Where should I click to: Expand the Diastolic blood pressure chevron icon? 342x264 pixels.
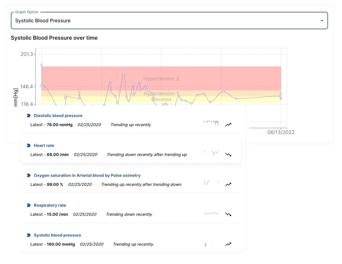point(28,115)
